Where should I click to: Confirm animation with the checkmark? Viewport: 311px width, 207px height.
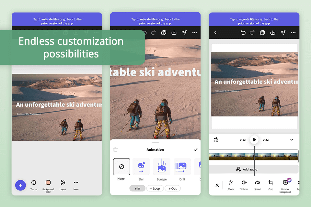(196, 149)
